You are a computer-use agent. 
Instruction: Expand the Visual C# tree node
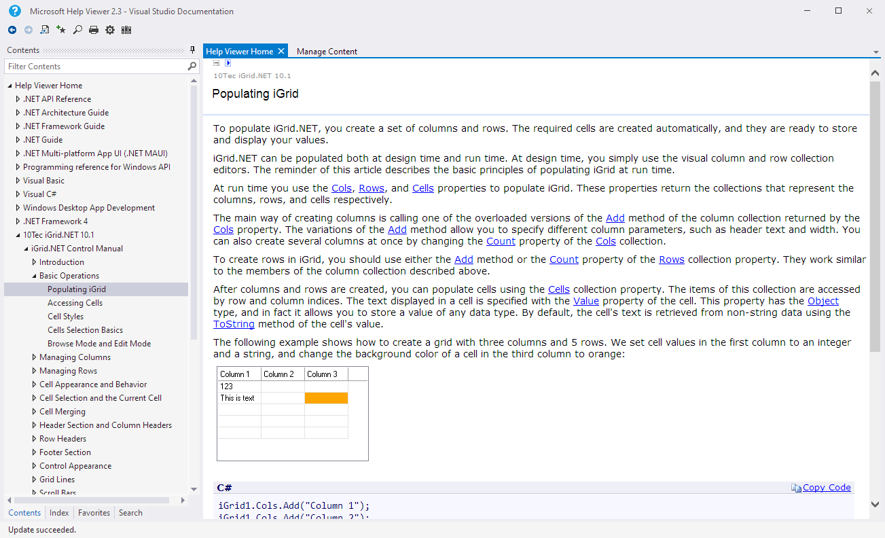(x=18, y=194)
